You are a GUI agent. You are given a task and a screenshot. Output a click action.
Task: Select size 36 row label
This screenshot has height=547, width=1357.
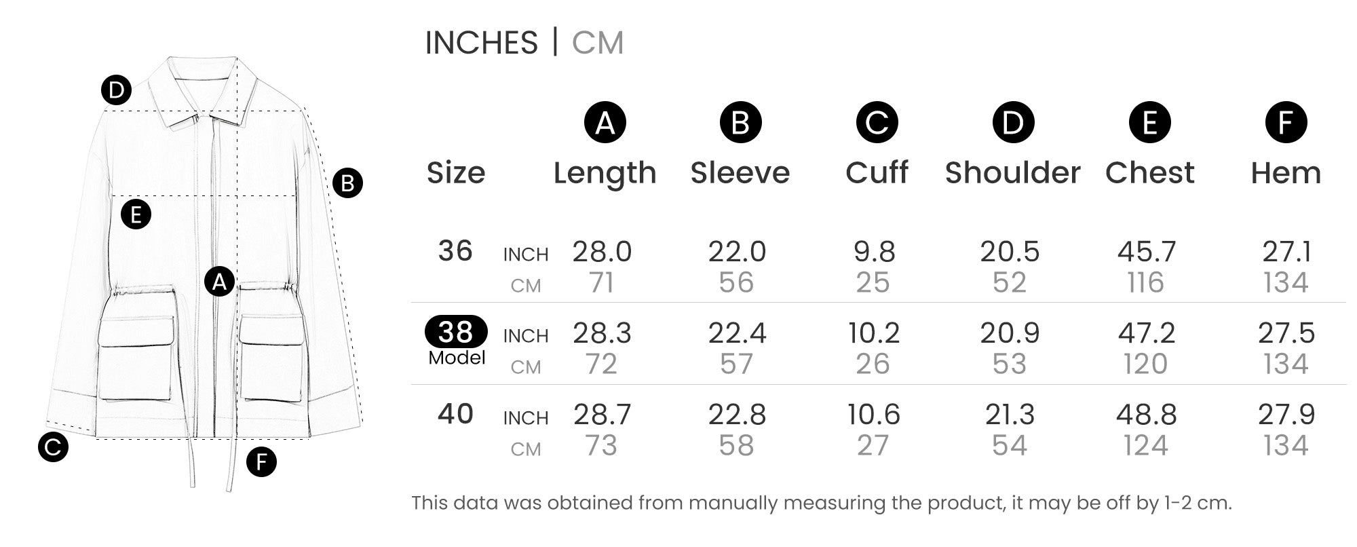coord(455,251)
